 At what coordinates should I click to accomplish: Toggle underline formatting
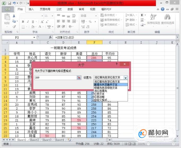[x=33, y=22]
